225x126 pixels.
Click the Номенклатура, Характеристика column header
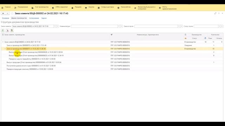point(148,35)
